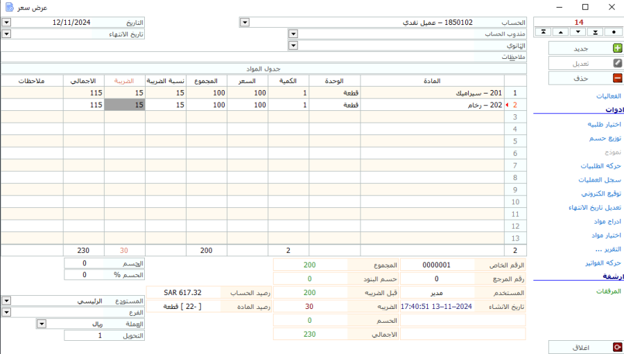Viewport: 624px width, 354px height.
Task: Open اختيار طلبيه tool
Action: click(x=604, y=125)
